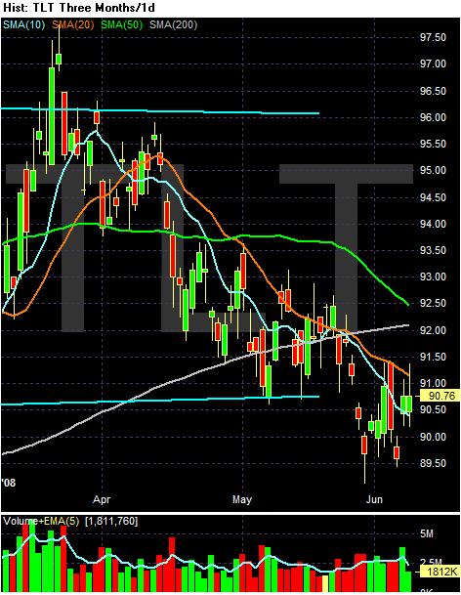Click the current price tag 90.76
This screenshot has height=595, width=461.
[440, 396]
